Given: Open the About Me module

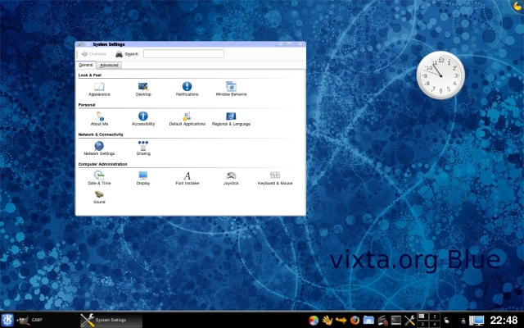Looking at the screenshot, I should 99,119.
